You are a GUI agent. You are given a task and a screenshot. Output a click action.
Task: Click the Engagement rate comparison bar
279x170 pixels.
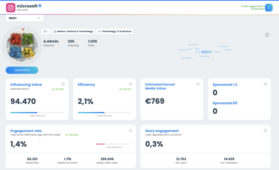pos(114,144)
